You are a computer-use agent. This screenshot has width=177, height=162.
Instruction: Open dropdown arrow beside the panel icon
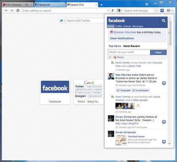tap(172, 10)
